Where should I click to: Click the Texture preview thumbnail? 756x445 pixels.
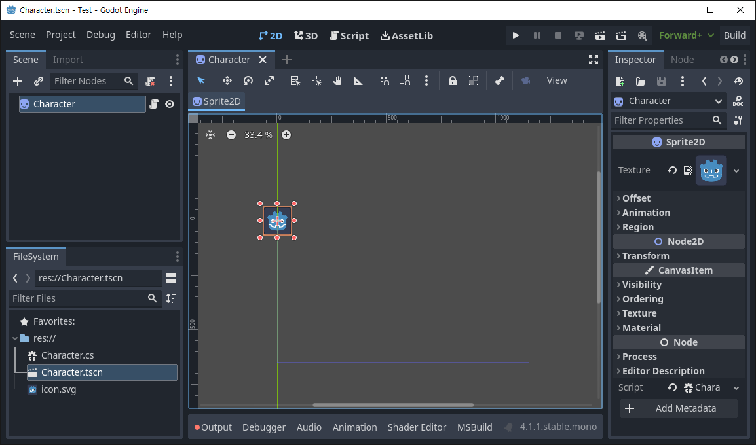click(711, 171)
